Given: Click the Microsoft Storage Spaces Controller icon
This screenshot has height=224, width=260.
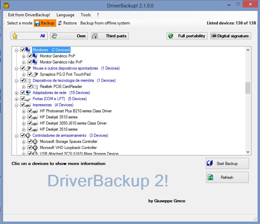Looking at the screenshot, I should 35,142.
